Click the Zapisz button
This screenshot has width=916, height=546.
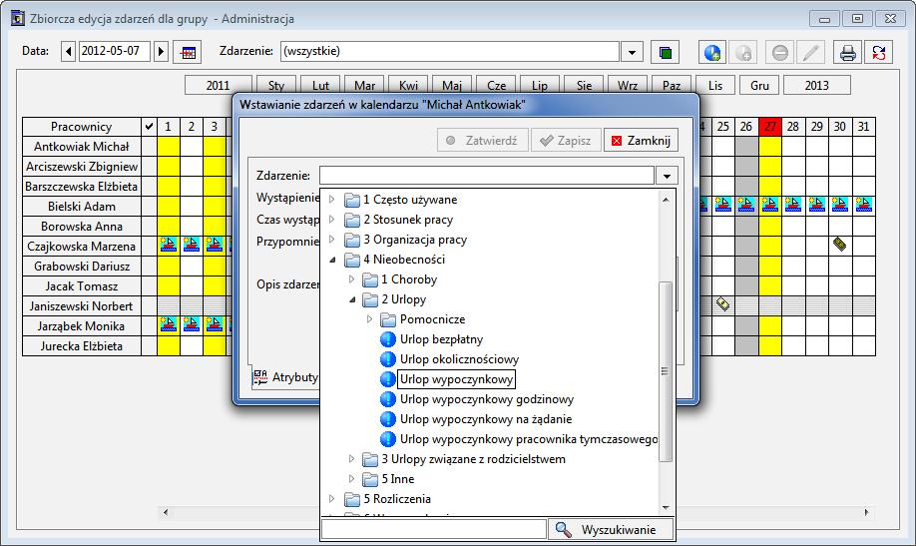pyautogui.click(x=566, y=141)
